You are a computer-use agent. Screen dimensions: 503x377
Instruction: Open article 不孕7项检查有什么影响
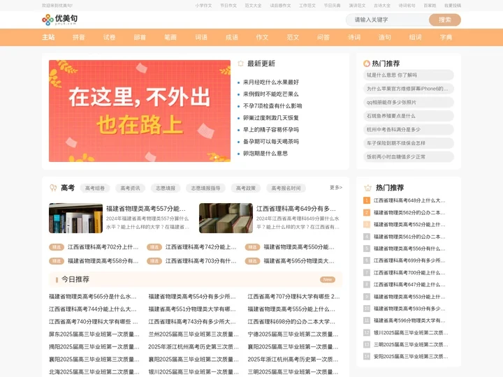tap(272, 106)
